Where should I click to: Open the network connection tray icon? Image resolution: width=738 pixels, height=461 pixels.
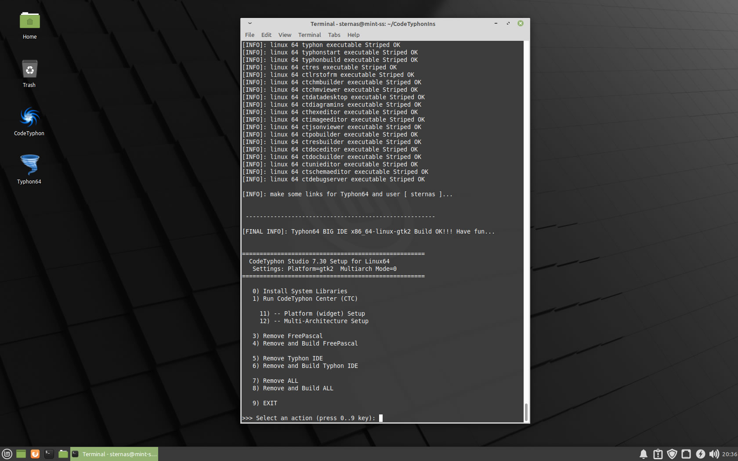686,454
